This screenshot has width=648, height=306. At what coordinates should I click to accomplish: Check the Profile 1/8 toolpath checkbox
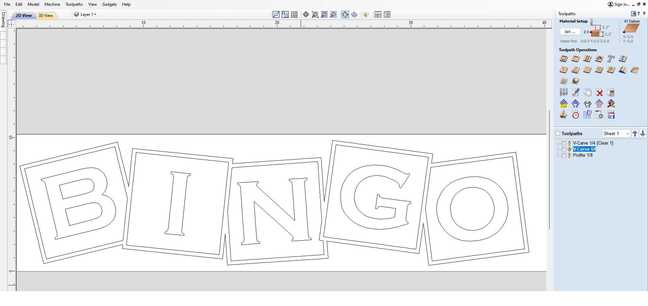click(x=564, y=155)
